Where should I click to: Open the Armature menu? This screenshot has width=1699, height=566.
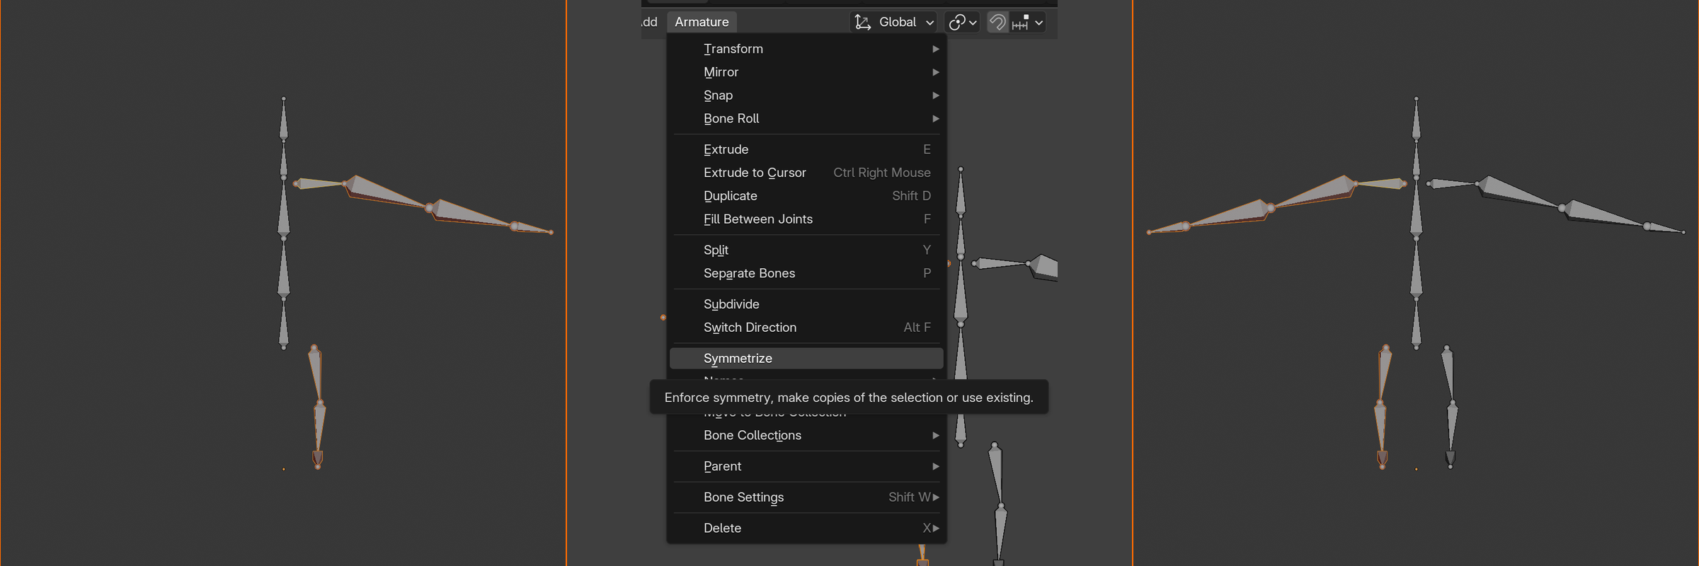pyautogui.click(x=702, y=22)
